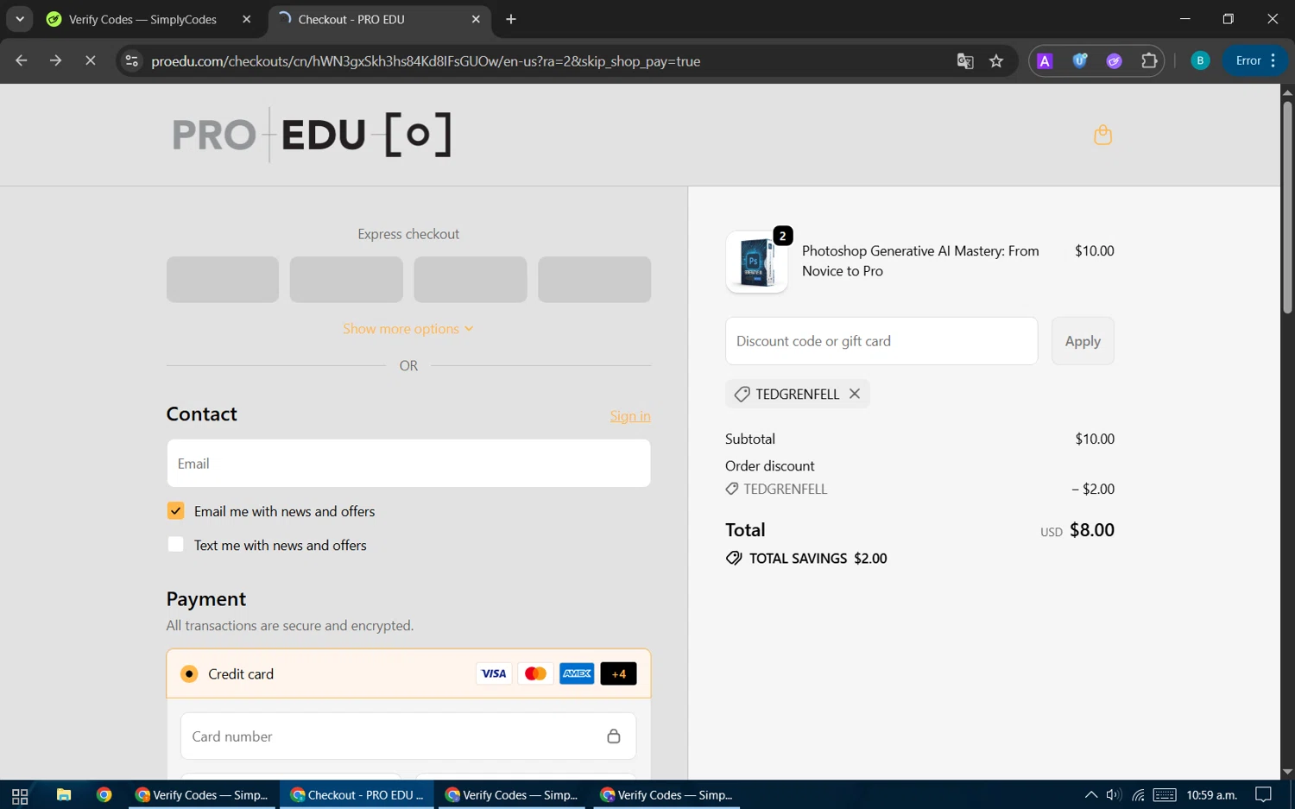Close the Verify Codes — SimplyCodes tab
This screenshot has width=1295, height=809.
click(x=247, y=19)
